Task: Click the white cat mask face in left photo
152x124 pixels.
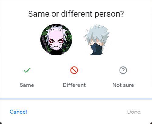Action: [x=56, y=39]
